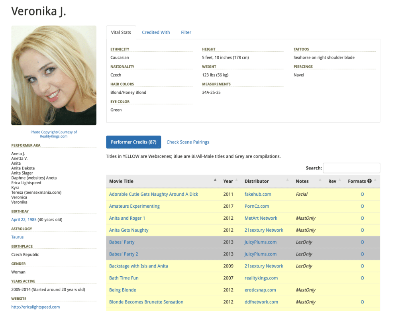The width and height of the screenshot is (408, 311).
Task: Select the Blond/Honey Blond hair color value
Action: pyautogui.click(x=128, y=92)
